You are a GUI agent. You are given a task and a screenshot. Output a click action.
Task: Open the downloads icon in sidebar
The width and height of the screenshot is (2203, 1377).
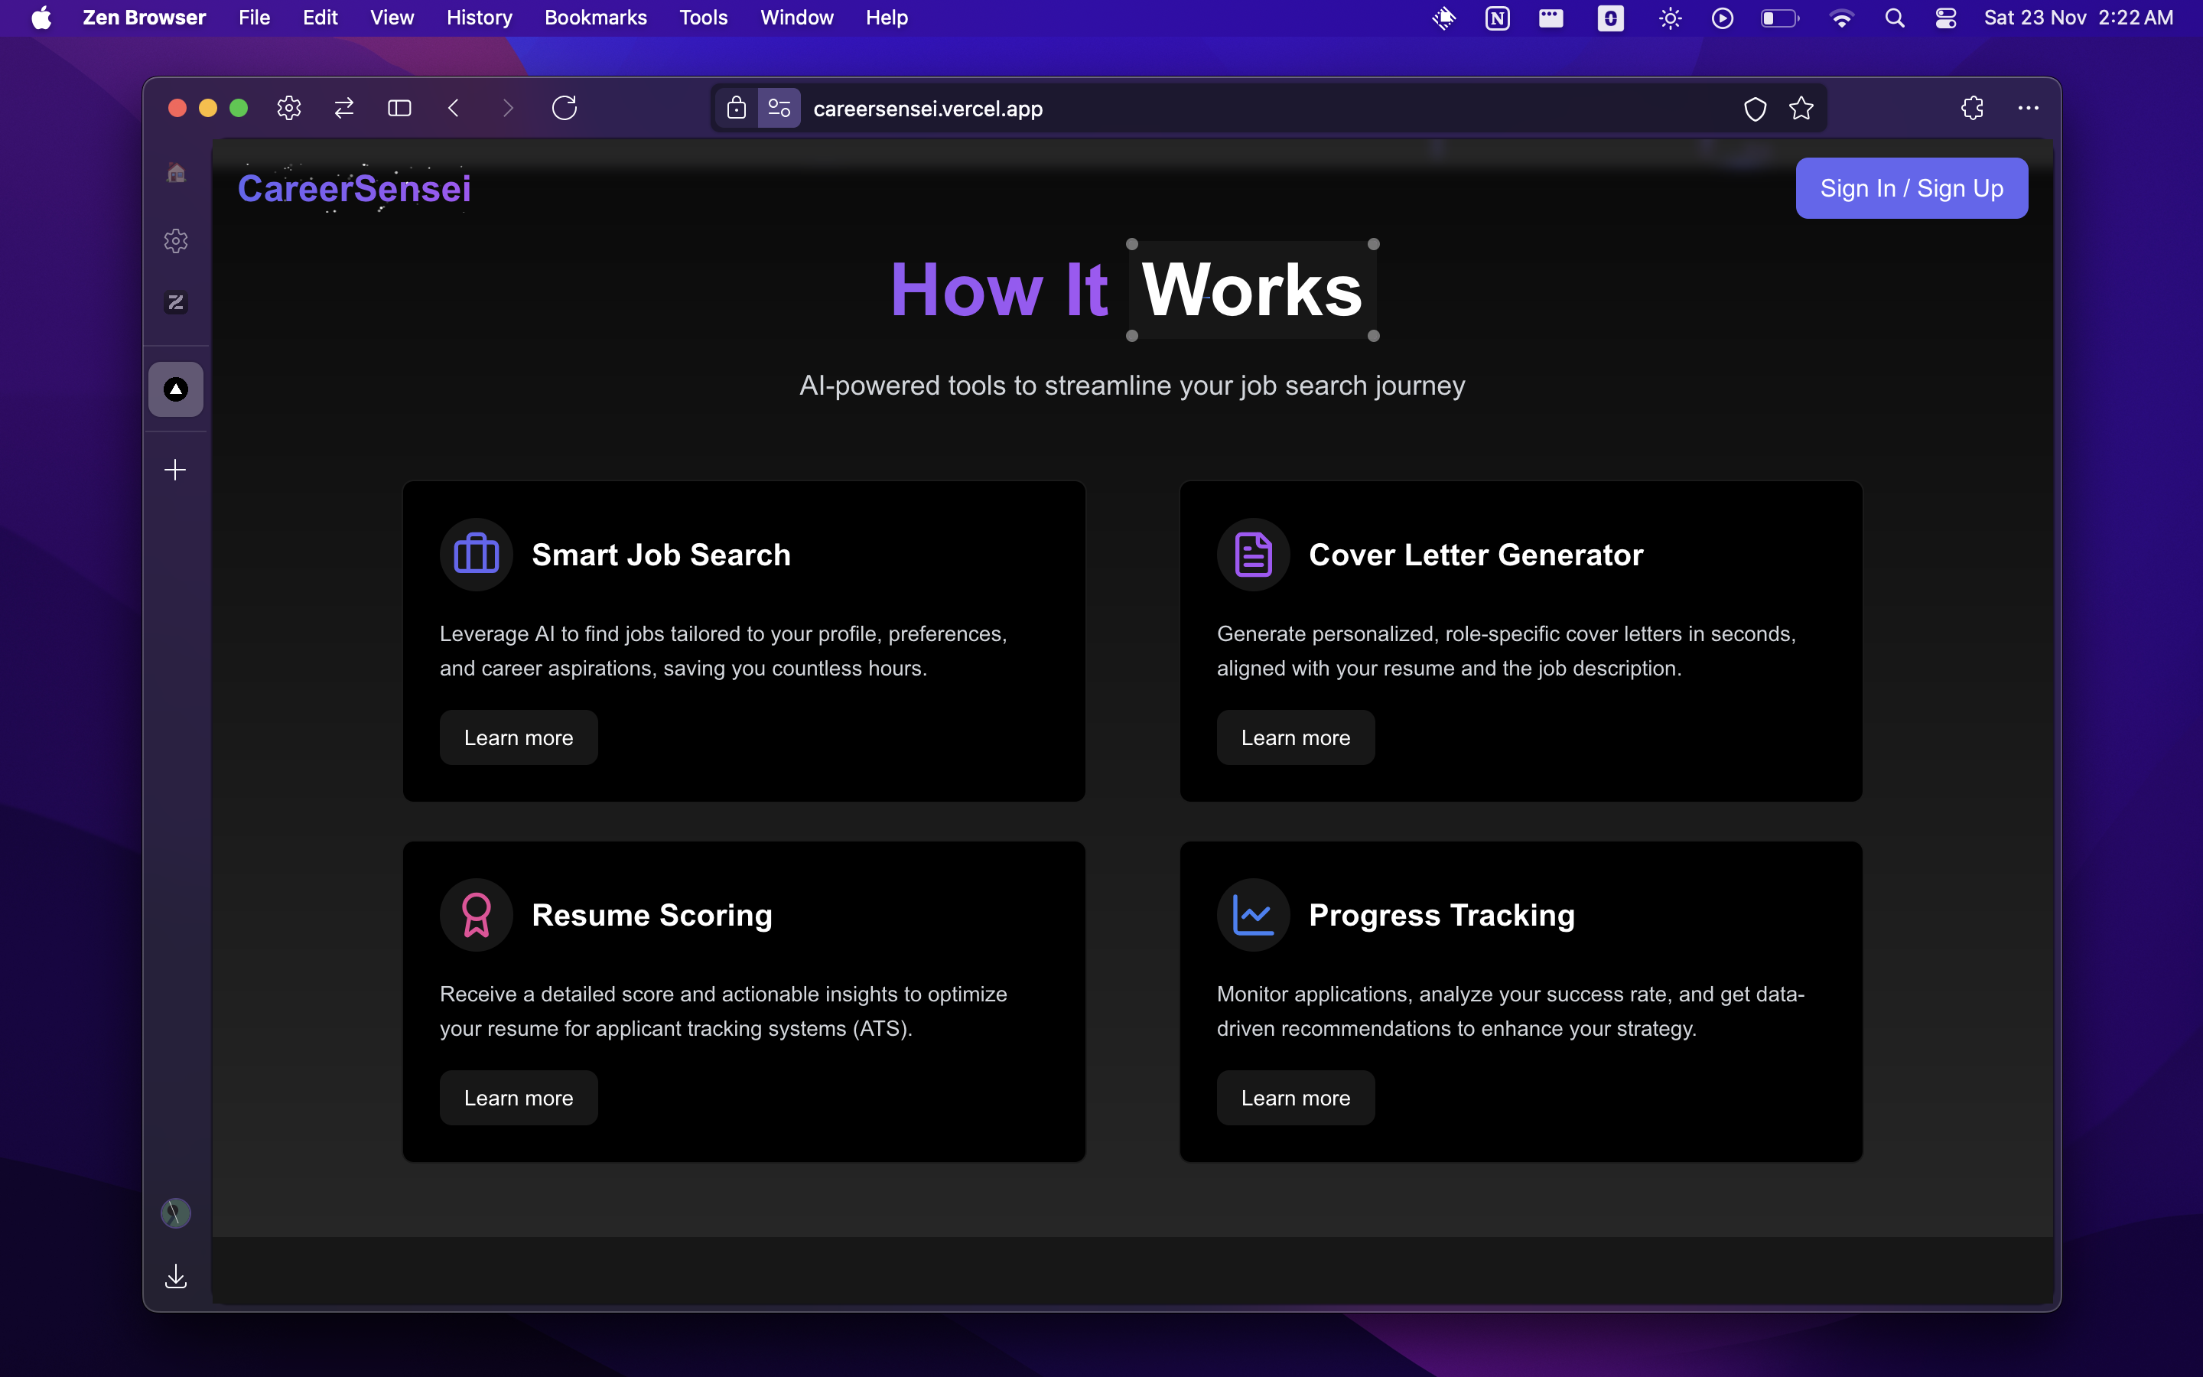[x=176, y=1277]
